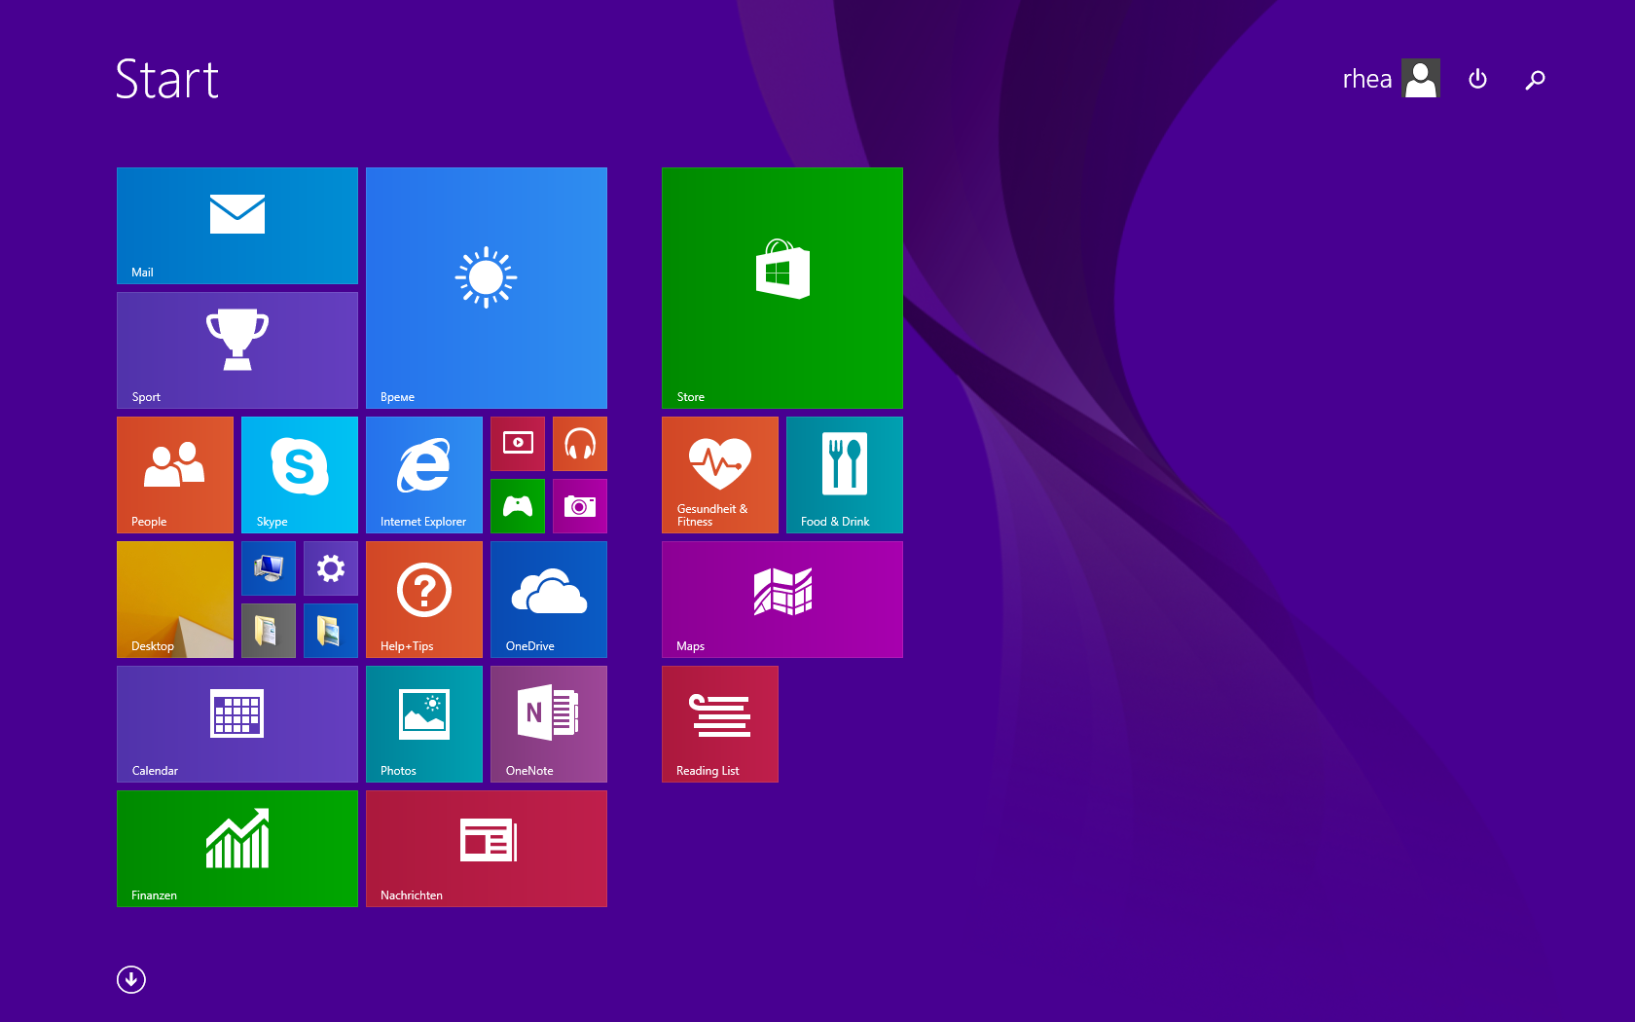Open the Windows Store tile
The image size is (1635, 1022).
(x=781, y=287)
